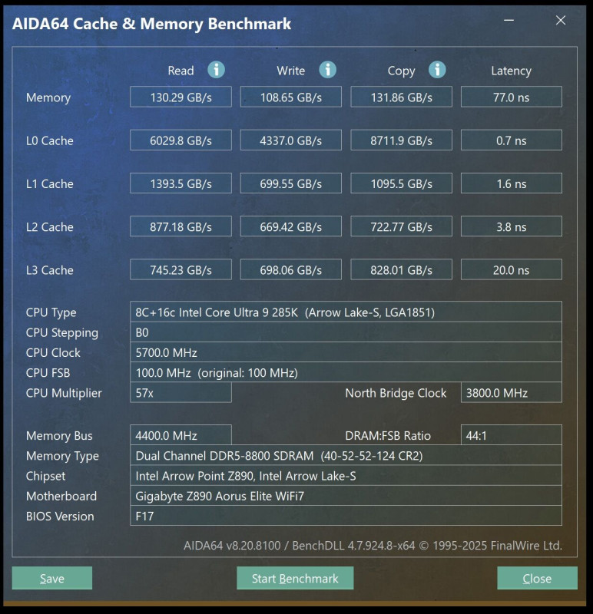Click the DRAM:FSB Ratio field 44:1
Viewport: 593px width, 614px height.
[511, 435]
